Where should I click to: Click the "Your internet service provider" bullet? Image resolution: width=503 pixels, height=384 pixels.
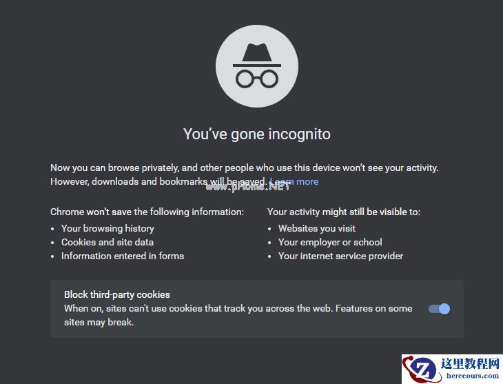click(x=340, y=256)
